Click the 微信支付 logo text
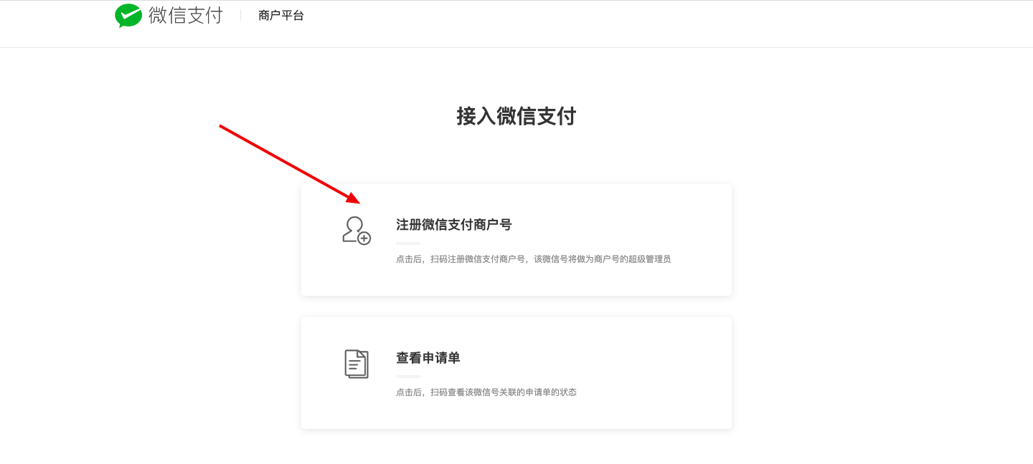This screenshot has height=464, width=1033. pyautogui.click(x=186, y=15)
